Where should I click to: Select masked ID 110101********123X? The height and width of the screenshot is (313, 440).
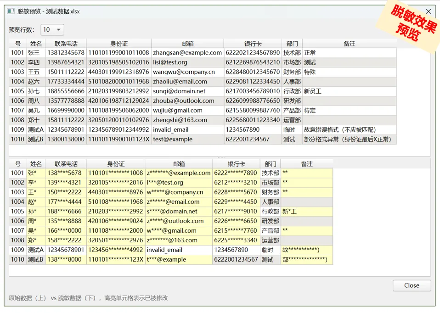coord(116,259)
